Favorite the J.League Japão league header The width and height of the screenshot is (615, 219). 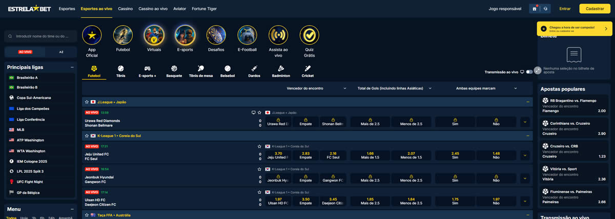tap(87, 102)
